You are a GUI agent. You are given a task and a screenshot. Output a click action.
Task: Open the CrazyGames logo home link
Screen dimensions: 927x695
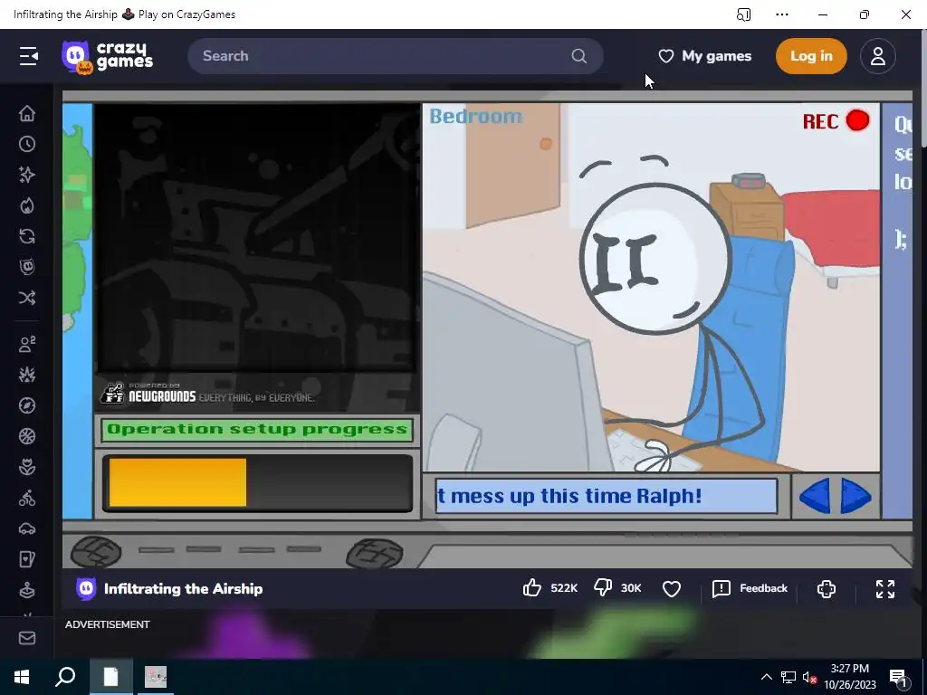[107, 57]
